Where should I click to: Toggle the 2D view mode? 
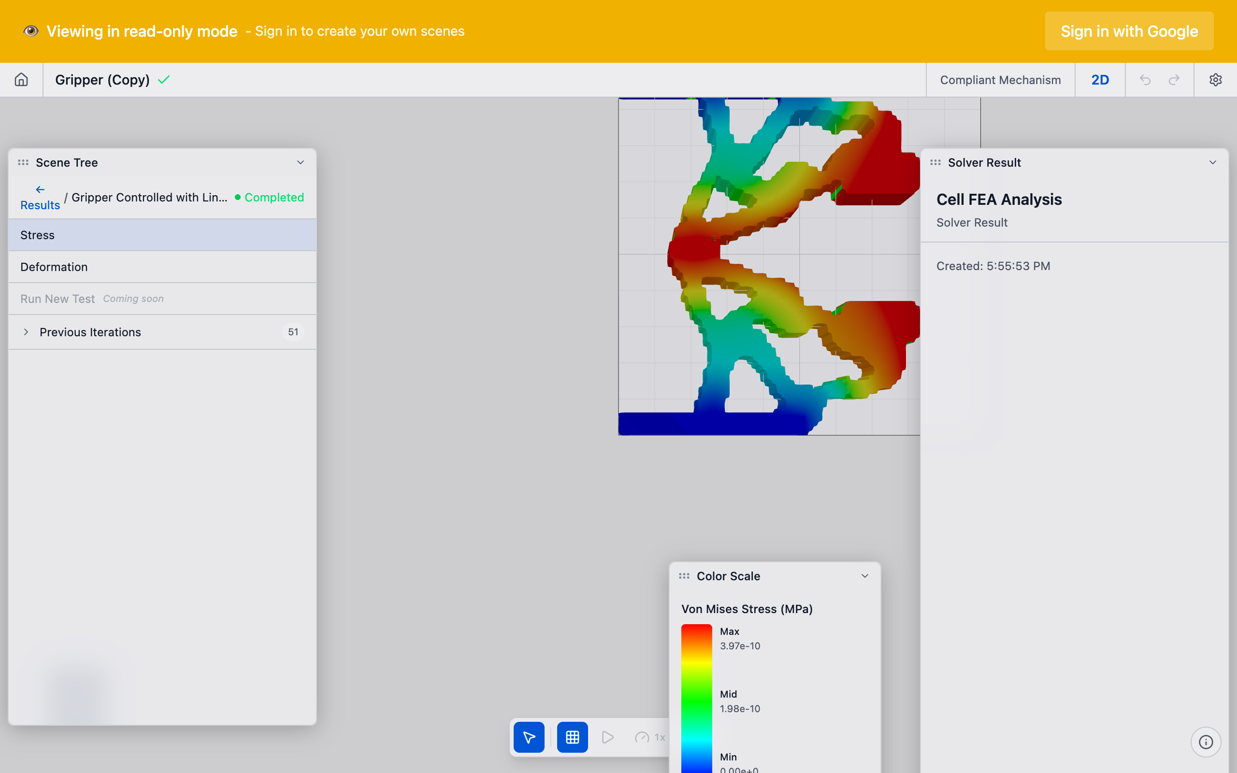click(1100, 80)
